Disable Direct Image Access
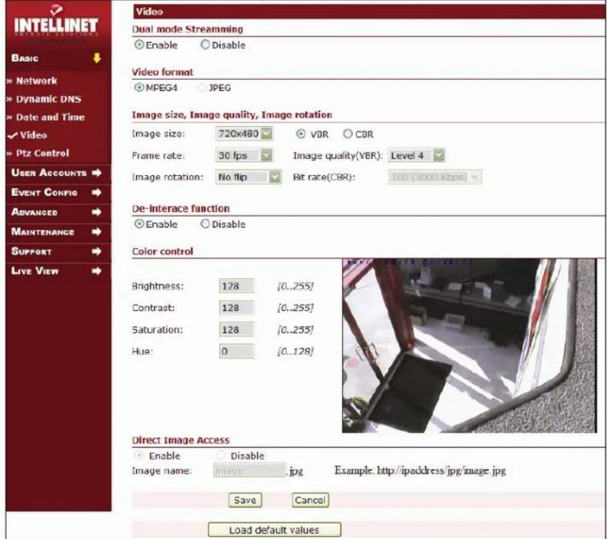The width and height of the screenshot is (607, 539). (x=221, y=455)
